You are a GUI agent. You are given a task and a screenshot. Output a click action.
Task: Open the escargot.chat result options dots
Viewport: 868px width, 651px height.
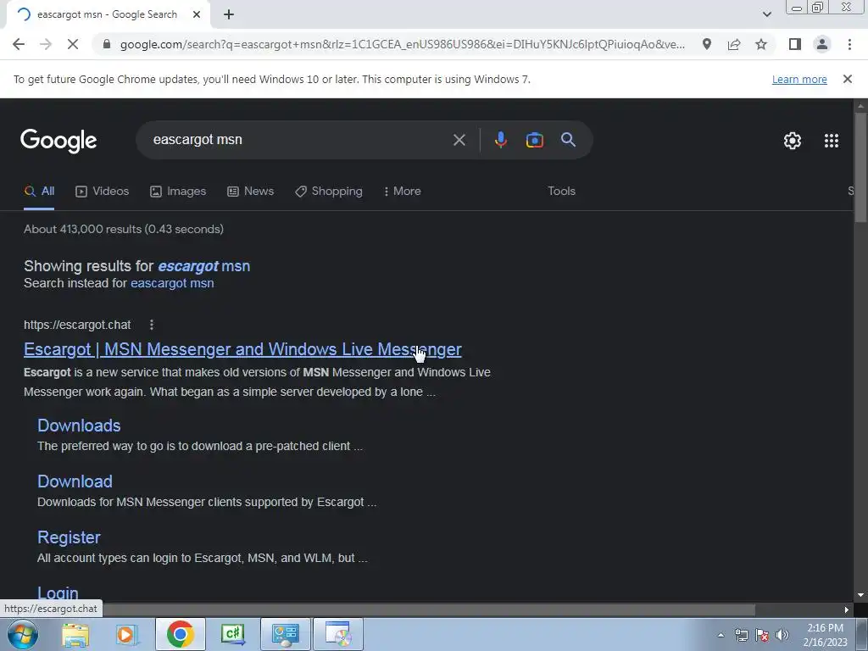coord(152,325)
